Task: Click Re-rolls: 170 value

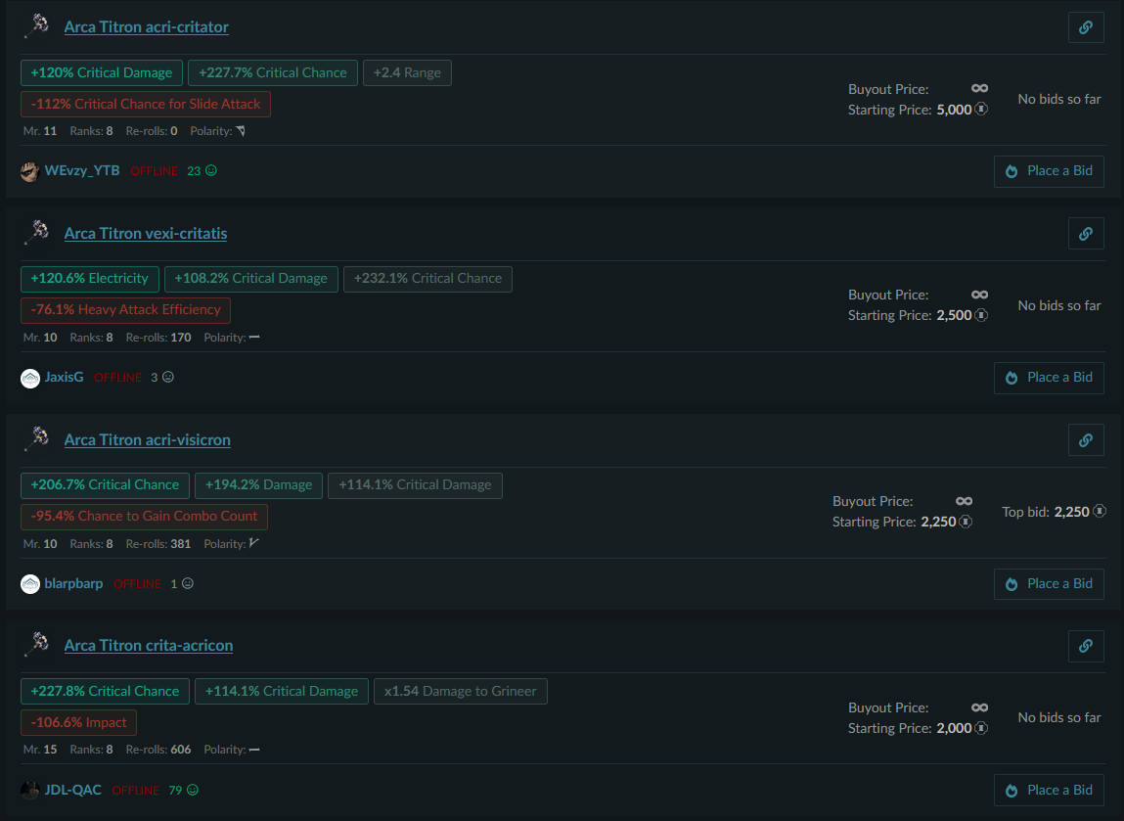Action: click(181, 337)
